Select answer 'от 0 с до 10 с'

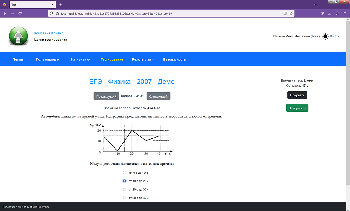(125, 173)
